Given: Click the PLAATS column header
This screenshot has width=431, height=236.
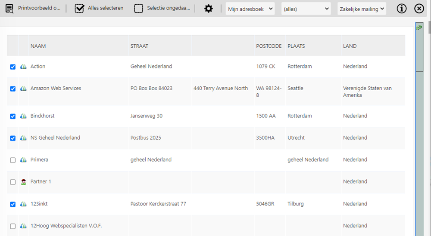Looking at the screenshot, I should 296,46.
